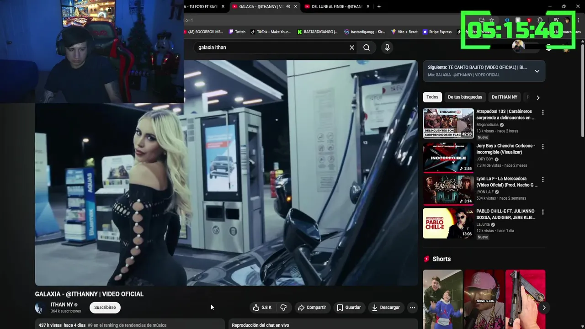The width and height of the screenshot is (585, 329).
Task: Click LYON LA F channel name
Action: [x=484, y=192]
